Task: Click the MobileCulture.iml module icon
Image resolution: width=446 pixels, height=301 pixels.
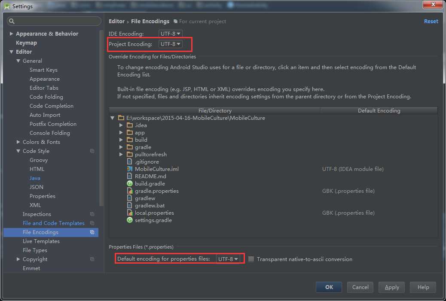Action: coord(130,169)
